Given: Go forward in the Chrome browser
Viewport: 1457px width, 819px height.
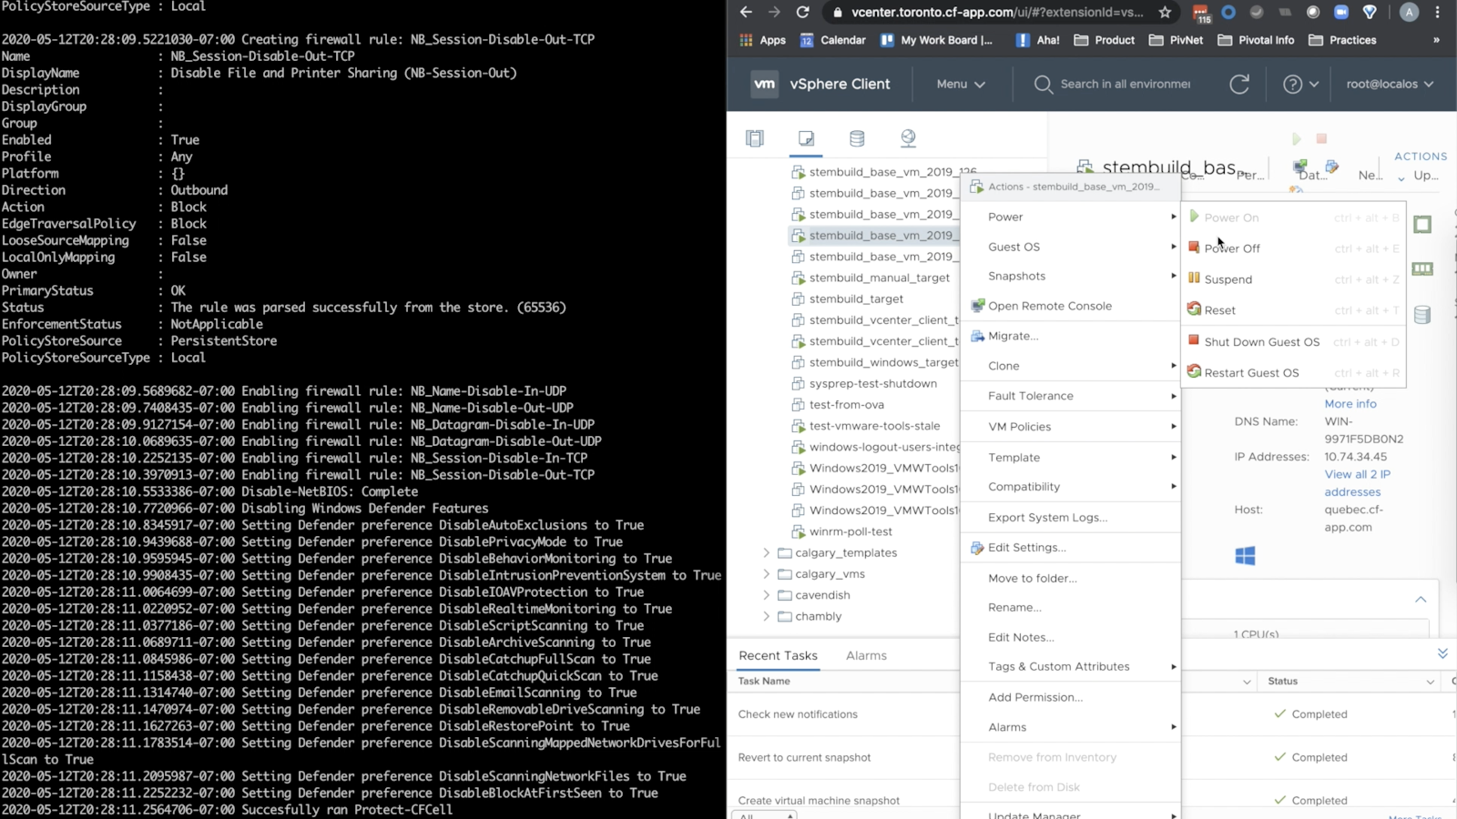Looking at the screenshot, I should coord(774,12).
